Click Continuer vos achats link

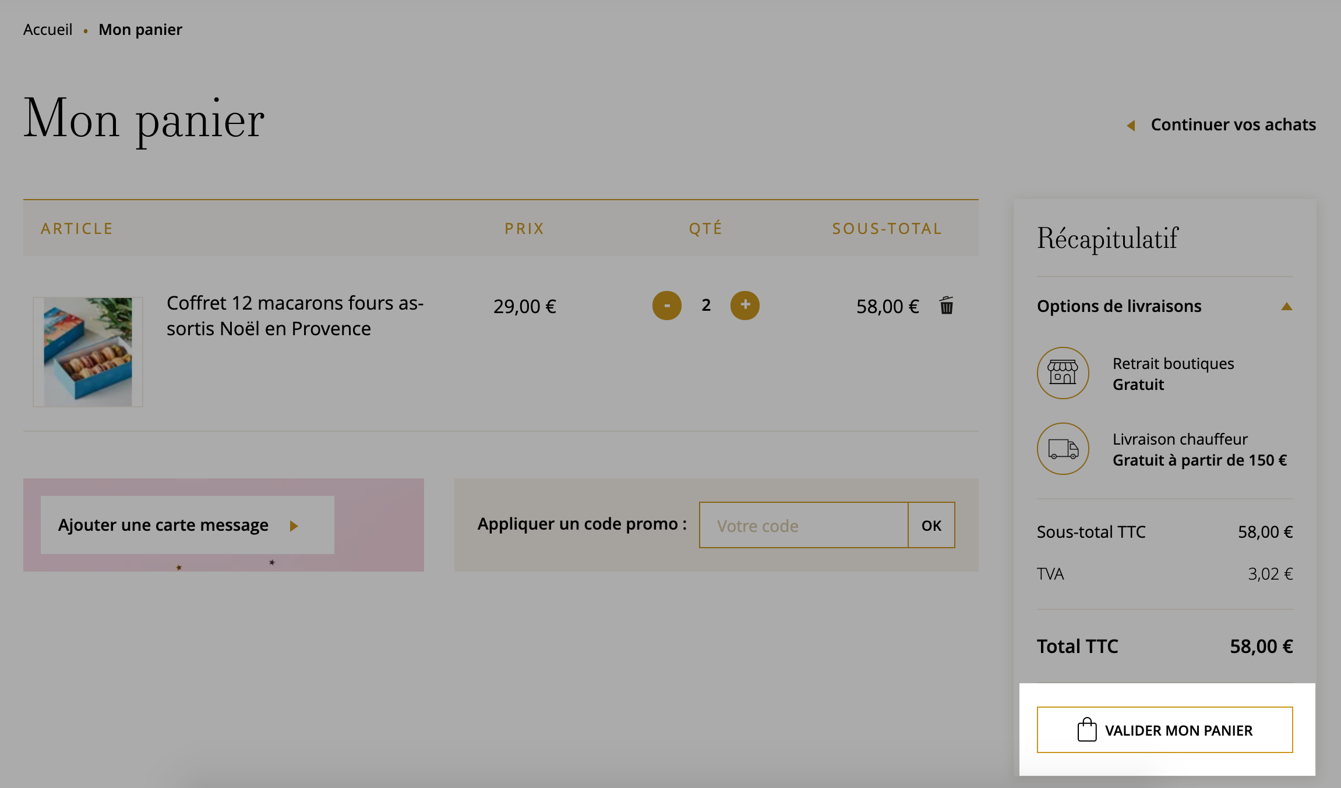tap(1233, 125)
